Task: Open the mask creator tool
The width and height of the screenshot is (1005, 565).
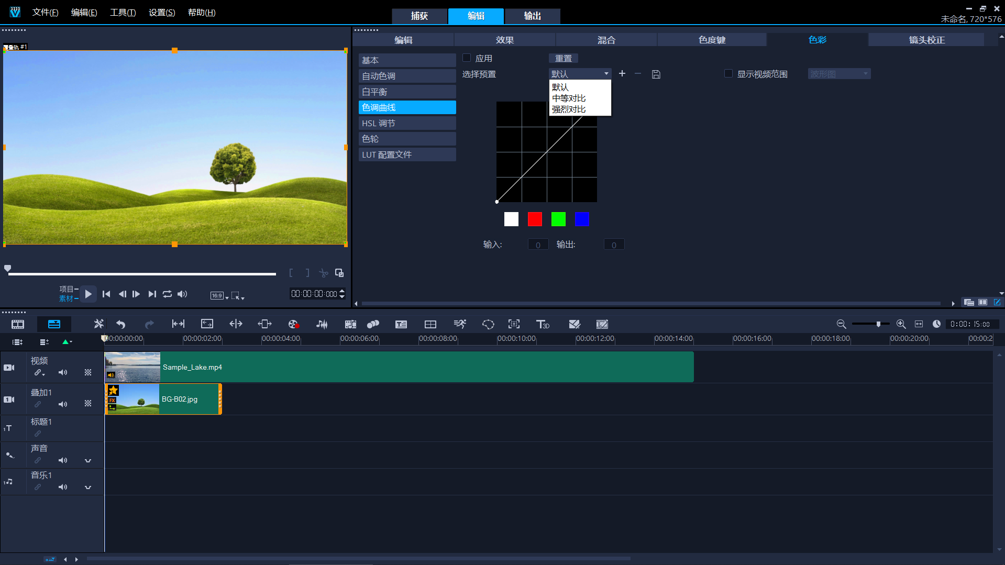Action: (488, 324)
